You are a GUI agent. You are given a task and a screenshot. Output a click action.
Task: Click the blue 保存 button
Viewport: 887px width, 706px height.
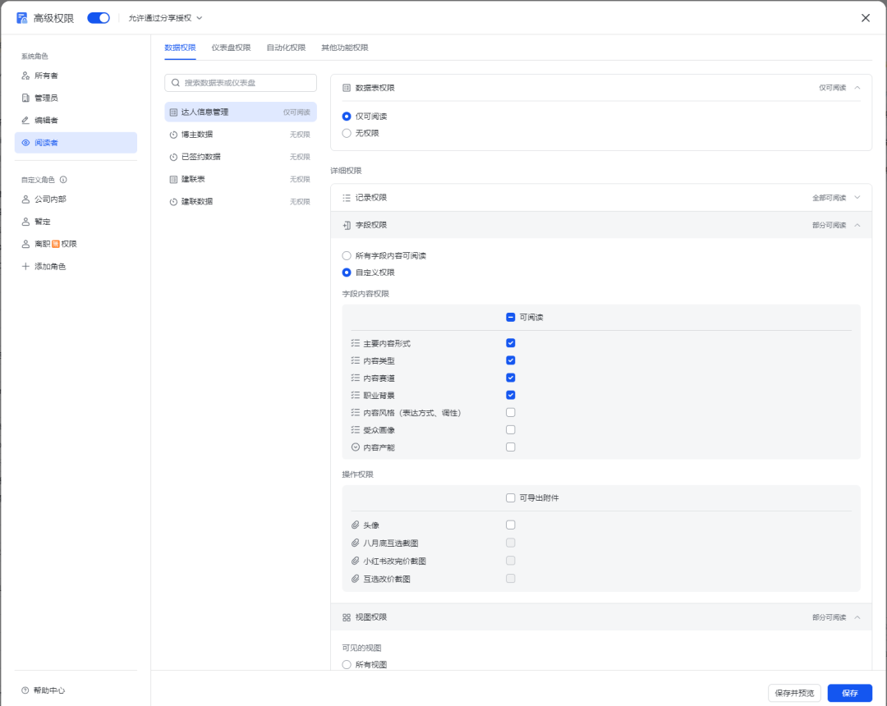tap(850, 693)
